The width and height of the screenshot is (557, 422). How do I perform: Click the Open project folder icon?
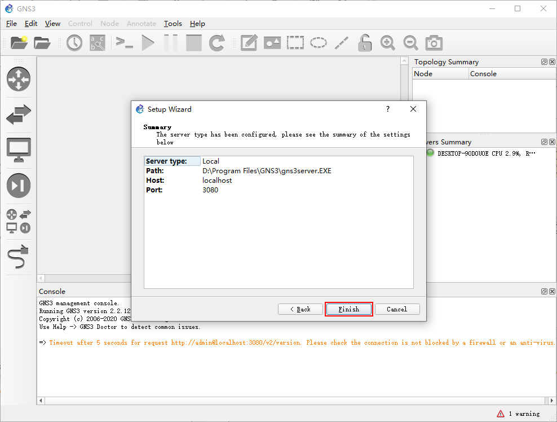pos(42,43)
